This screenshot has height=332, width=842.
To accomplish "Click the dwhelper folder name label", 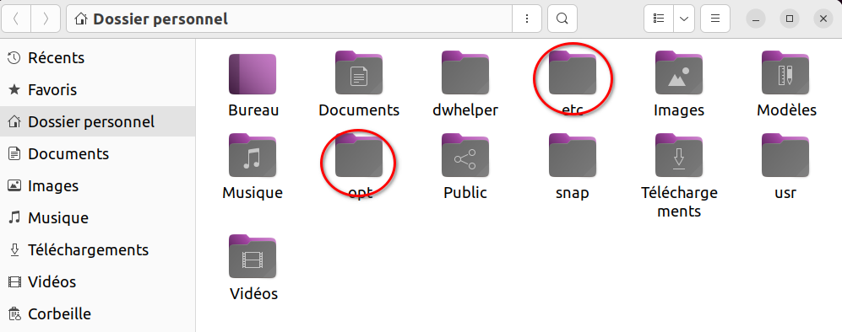I will 465,110.
